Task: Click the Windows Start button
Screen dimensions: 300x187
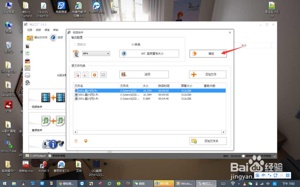Action: pyautogui.click(x=4, y=184)
